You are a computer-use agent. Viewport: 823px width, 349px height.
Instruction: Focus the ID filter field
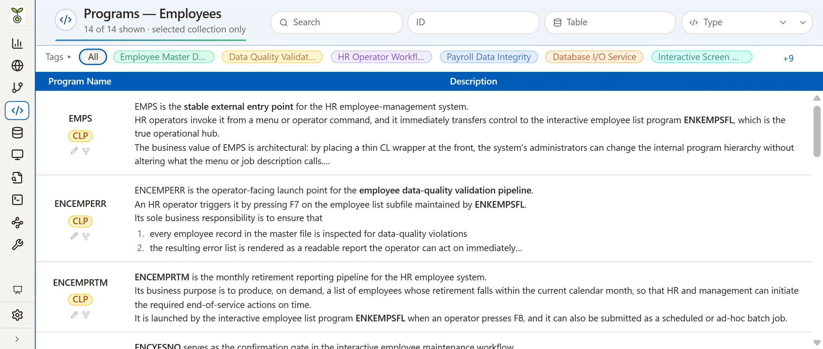[473, 22]
